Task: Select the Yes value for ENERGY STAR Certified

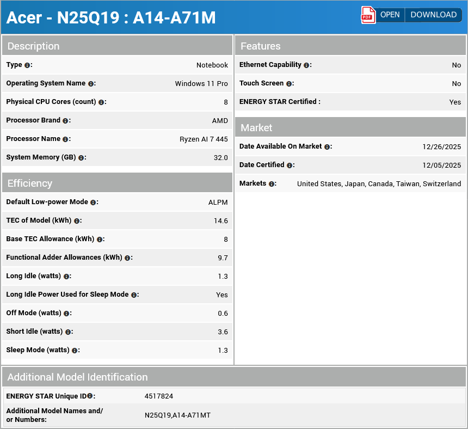Action: click(455, 102)
